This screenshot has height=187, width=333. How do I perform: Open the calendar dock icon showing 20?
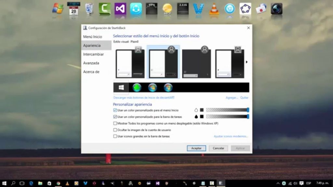click(x=73, y=9)
